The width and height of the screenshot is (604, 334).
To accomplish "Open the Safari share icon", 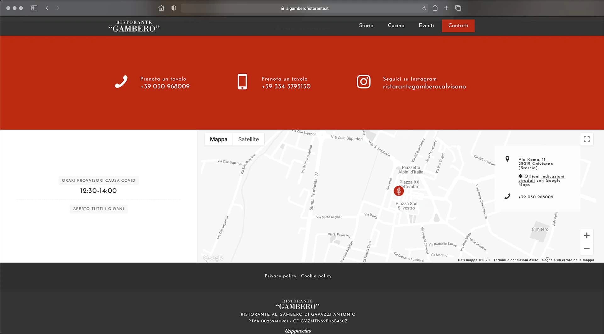I will click(x=435, y=8).
